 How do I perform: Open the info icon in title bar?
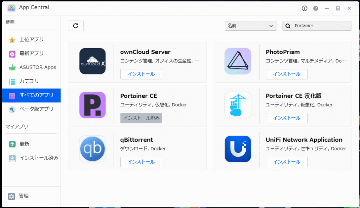[304, 8]
